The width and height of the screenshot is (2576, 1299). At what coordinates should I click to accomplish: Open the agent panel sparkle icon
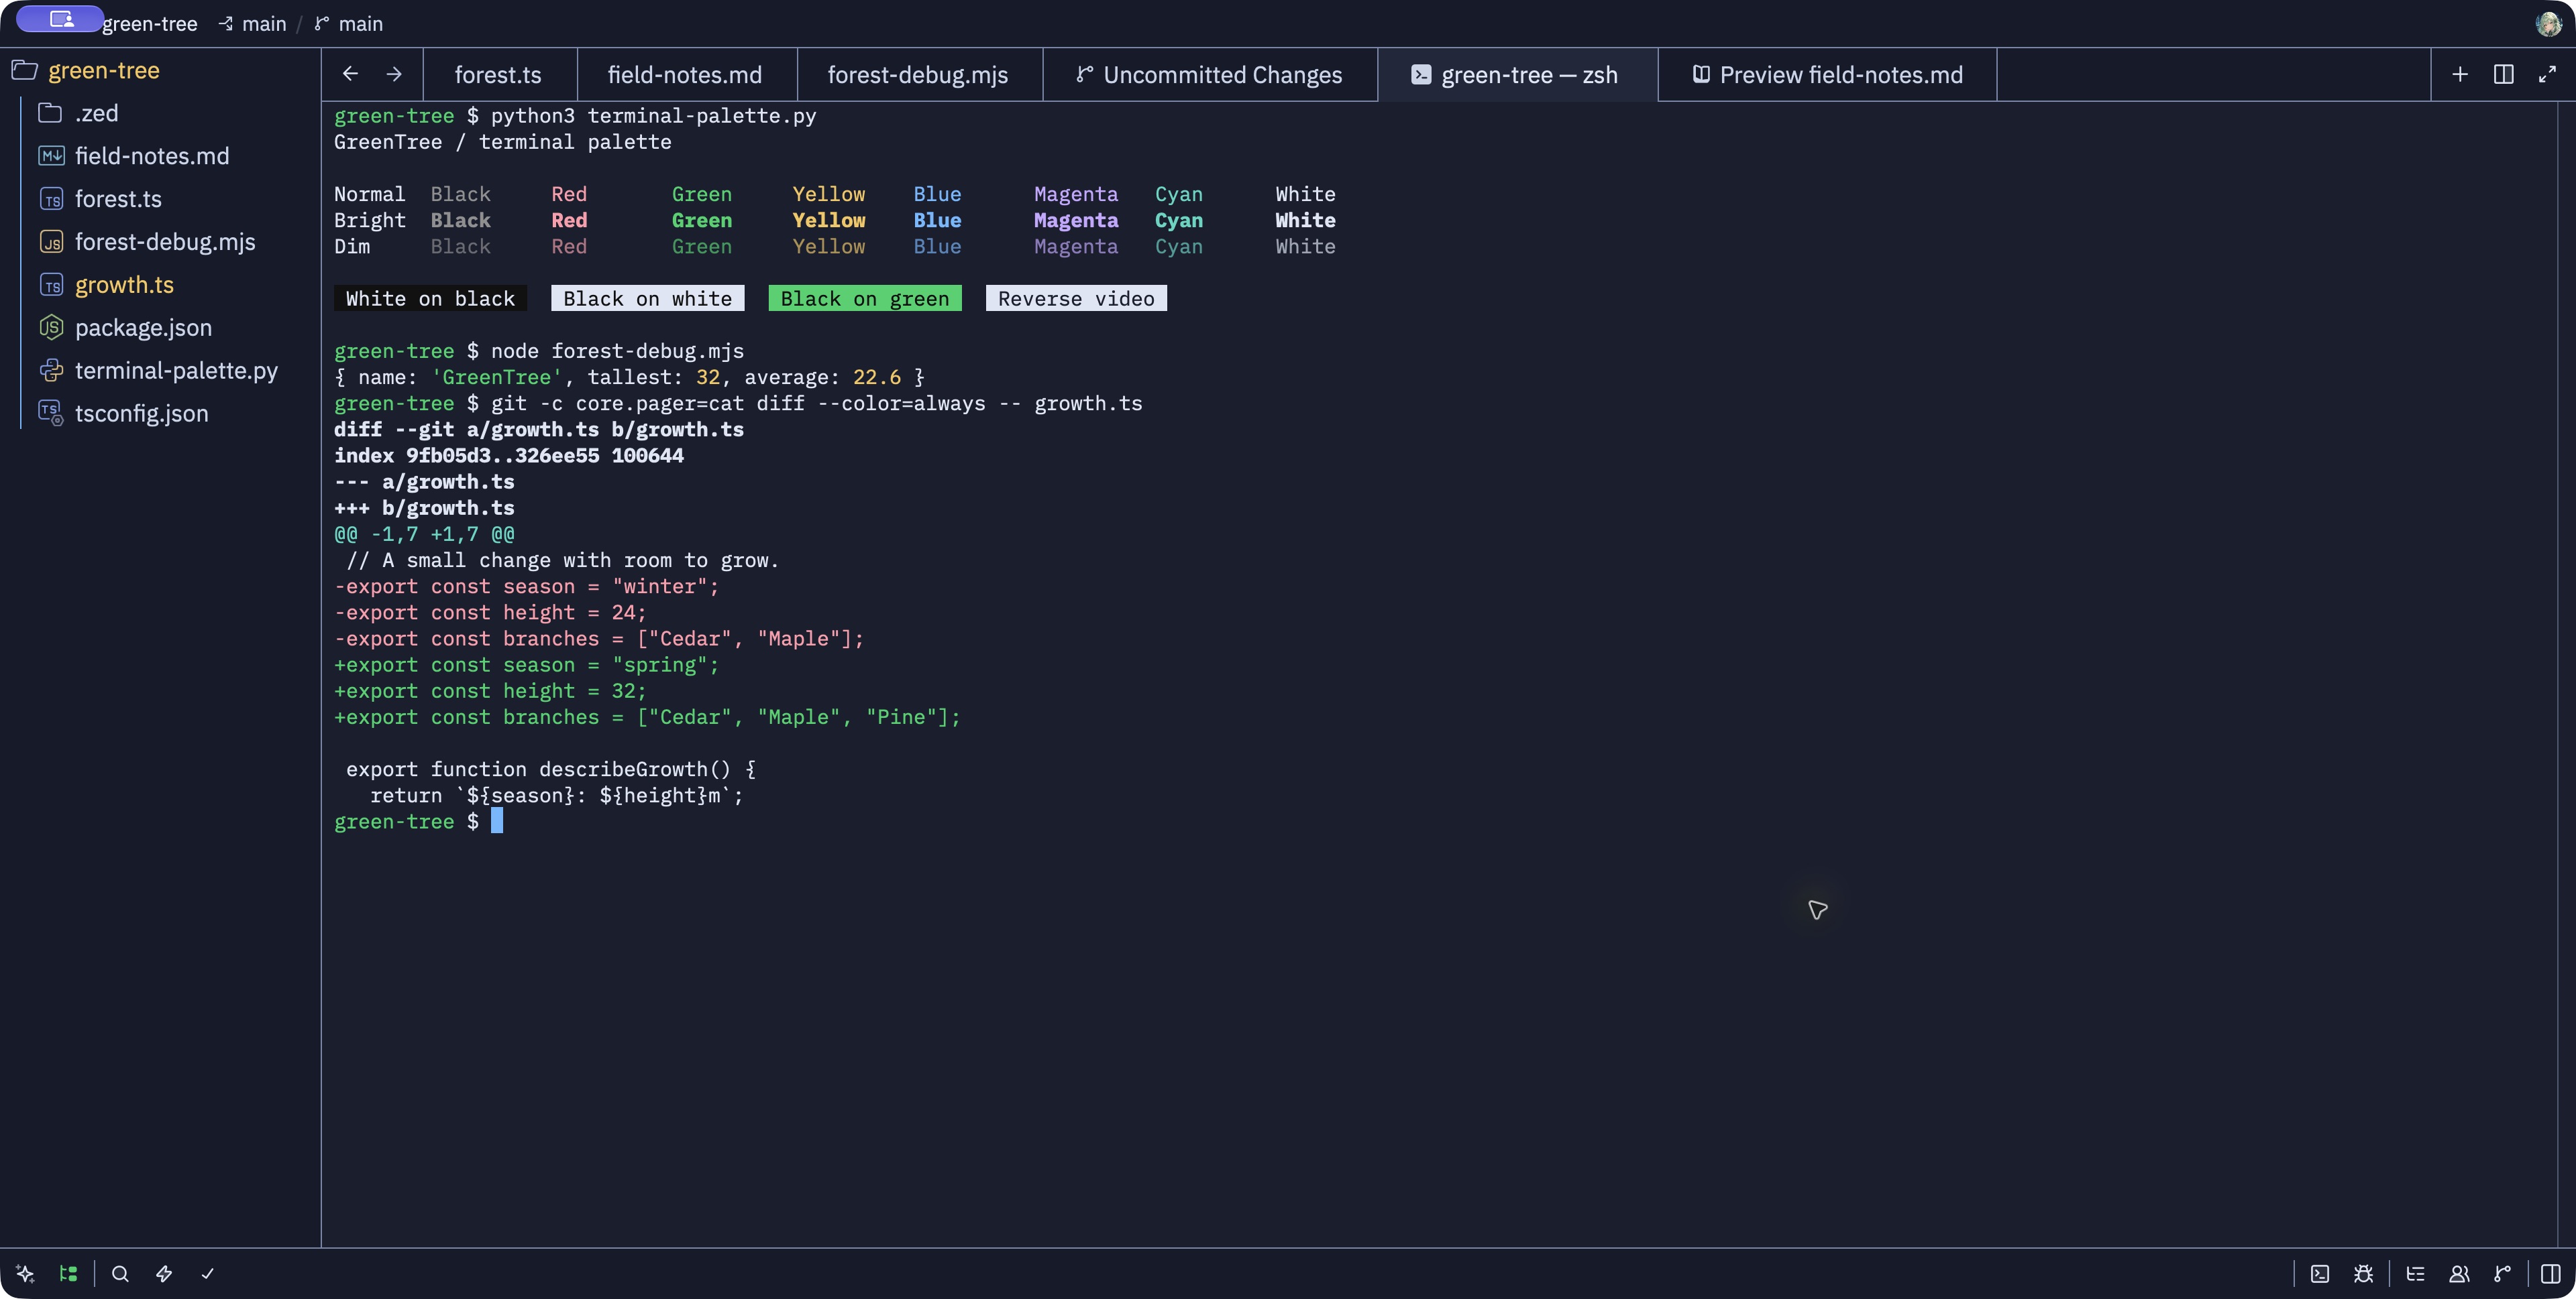(x=25, y=1274)
